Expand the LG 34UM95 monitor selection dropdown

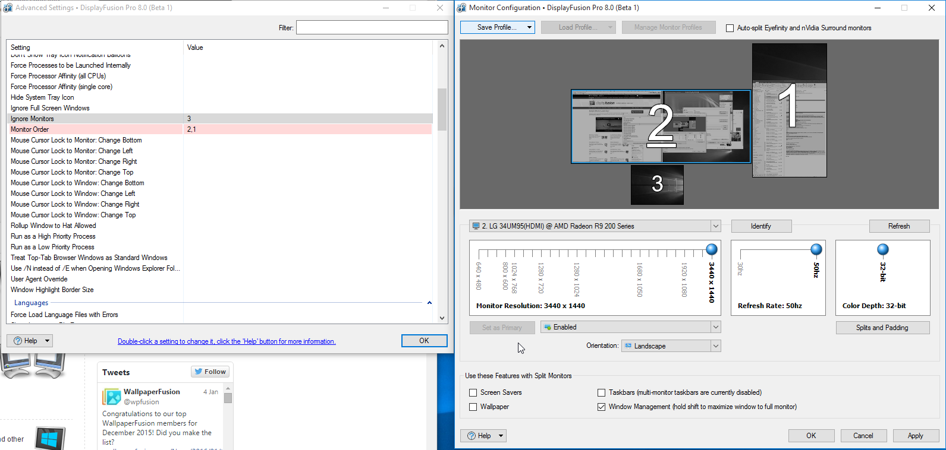[x=716, y=226]
